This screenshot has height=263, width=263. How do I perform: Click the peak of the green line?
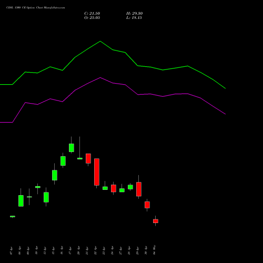(x=100, y=41)
